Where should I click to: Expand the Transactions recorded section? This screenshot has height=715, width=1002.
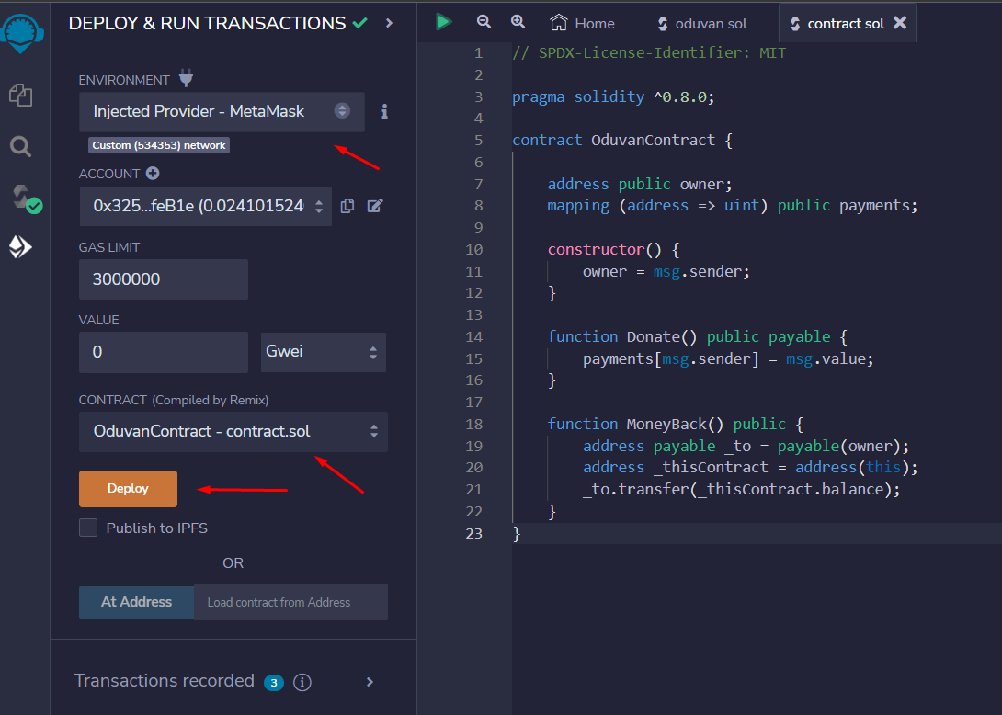click(370, 681)
